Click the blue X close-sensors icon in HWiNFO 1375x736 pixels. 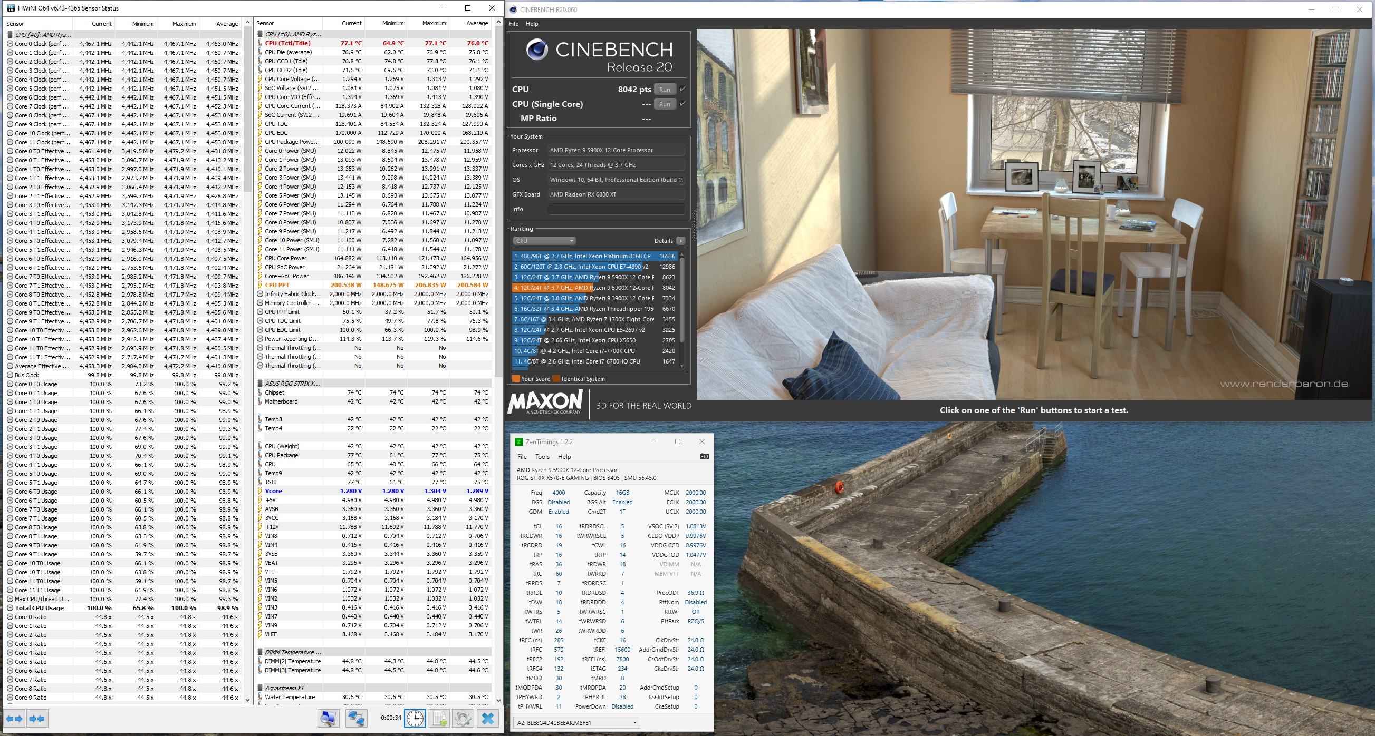click(x=487, y=719)
